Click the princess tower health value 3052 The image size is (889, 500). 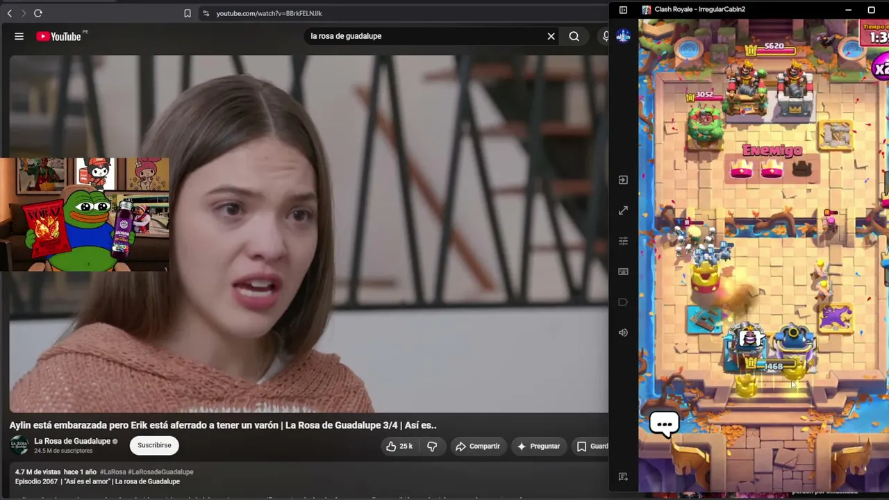704,94
